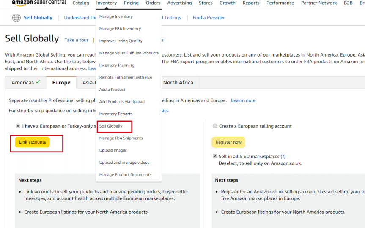Open the Growth menu

click(228, 3)
